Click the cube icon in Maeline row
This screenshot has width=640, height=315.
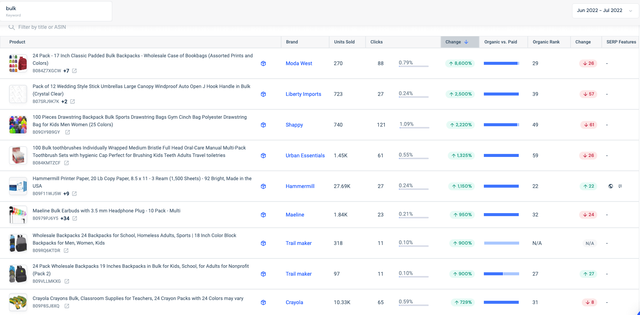[x=263, y=215]
